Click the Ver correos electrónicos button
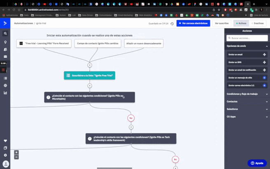 point(193,23)
